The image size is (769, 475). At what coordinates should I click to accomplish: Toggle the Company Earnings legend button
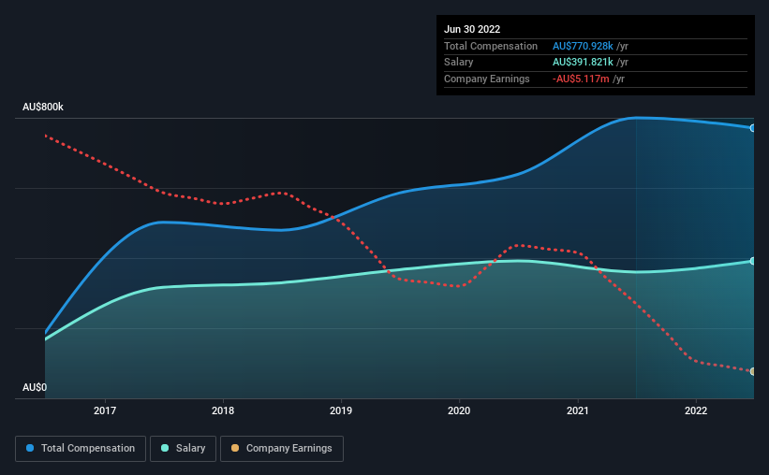pyautogui.click(x=282, y=449)
